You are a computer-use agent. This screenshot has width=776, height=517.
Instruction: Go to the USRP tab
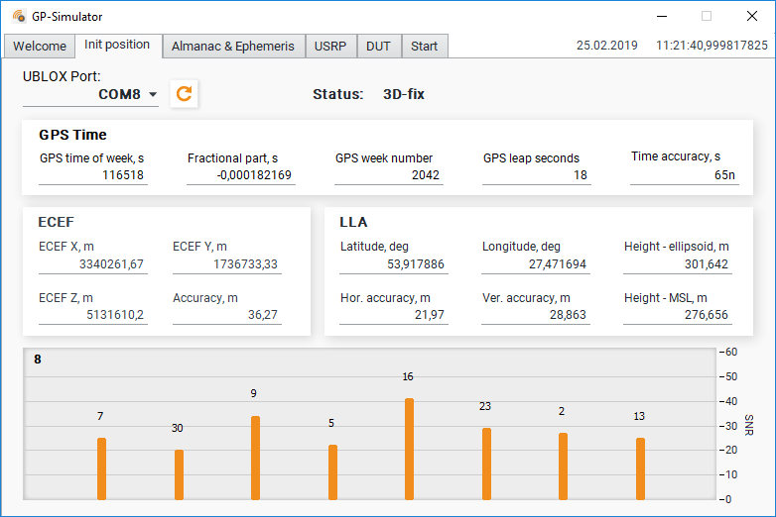pos(330,46)
